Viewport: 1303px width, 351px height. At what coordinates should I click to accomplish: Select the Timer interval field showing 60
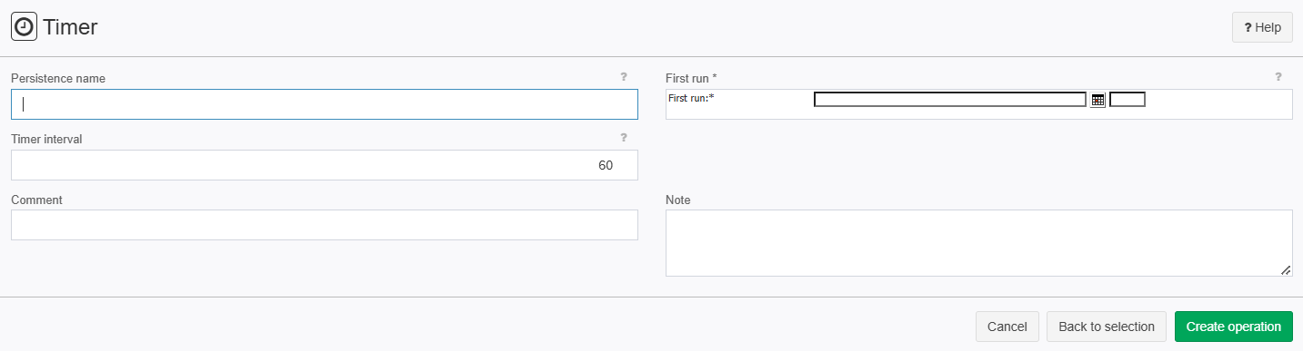click(x=325, y=165)
